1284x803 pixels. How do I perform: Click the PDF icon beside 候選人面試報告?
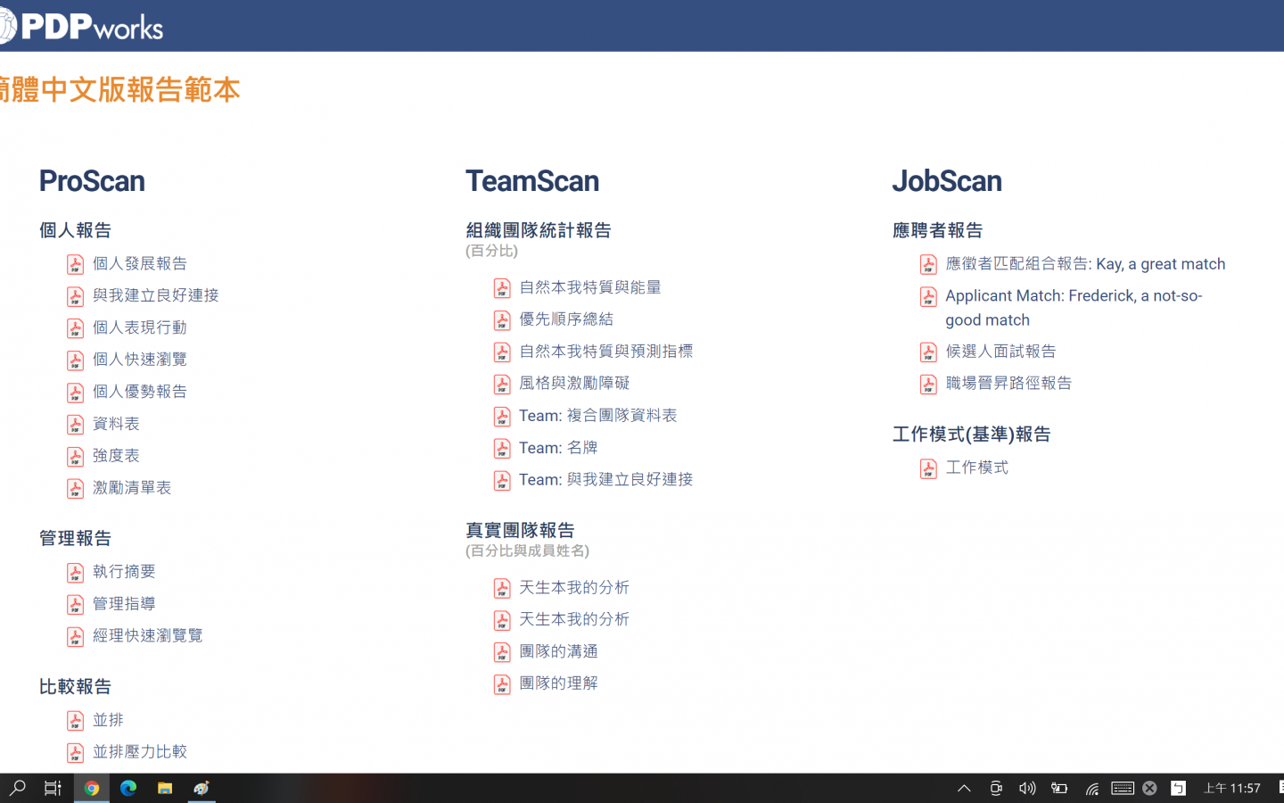tap(929, 352)
